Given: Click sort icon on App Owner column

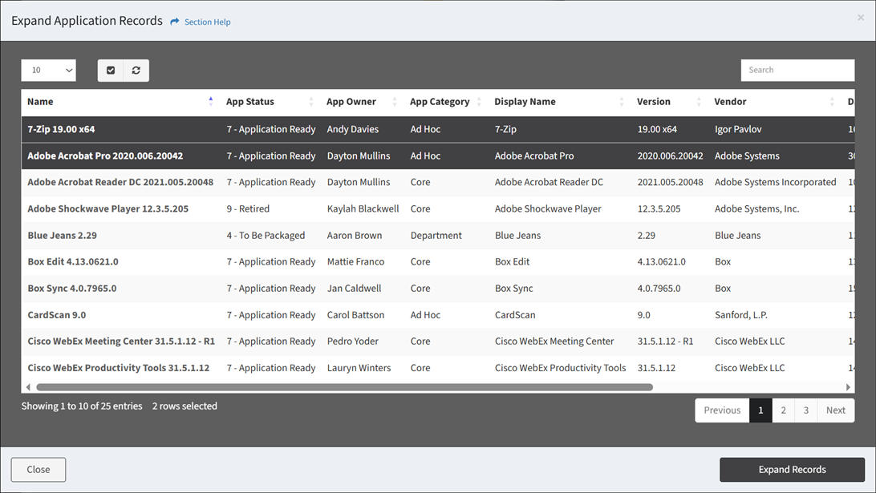Looking at the screenshot, I should 395,102.
